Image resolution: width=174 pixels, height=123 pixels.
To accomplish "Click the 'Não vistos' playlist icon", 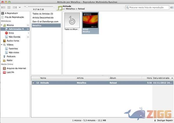I will (6, 53).
